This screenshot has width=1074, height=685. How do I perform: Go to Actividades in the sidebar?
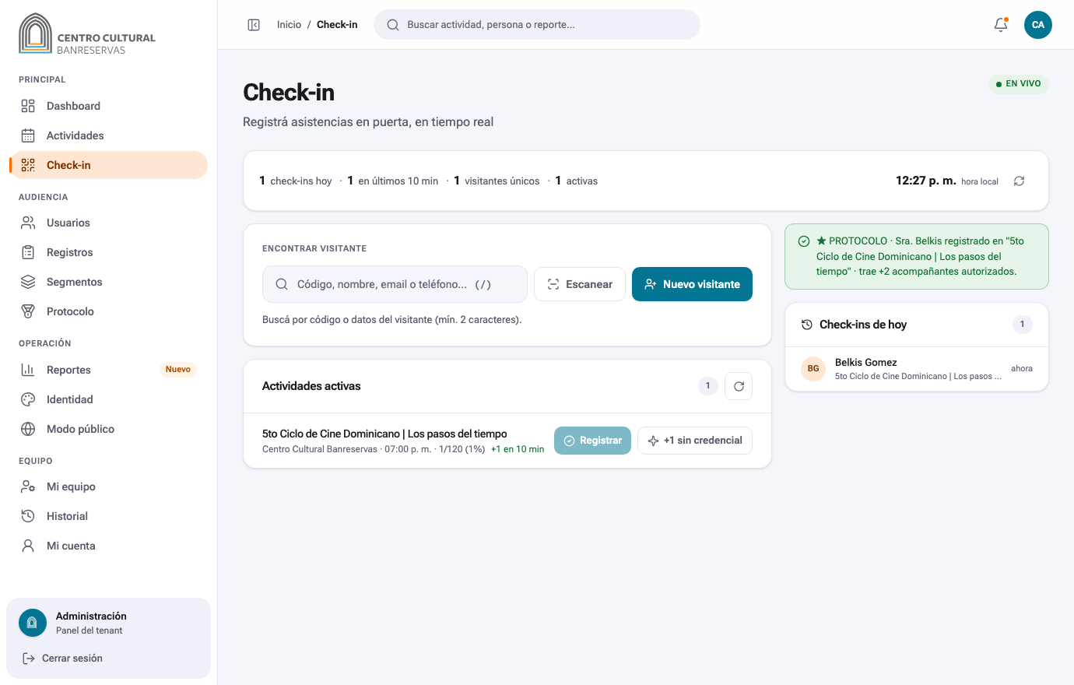tap(109, 135)
